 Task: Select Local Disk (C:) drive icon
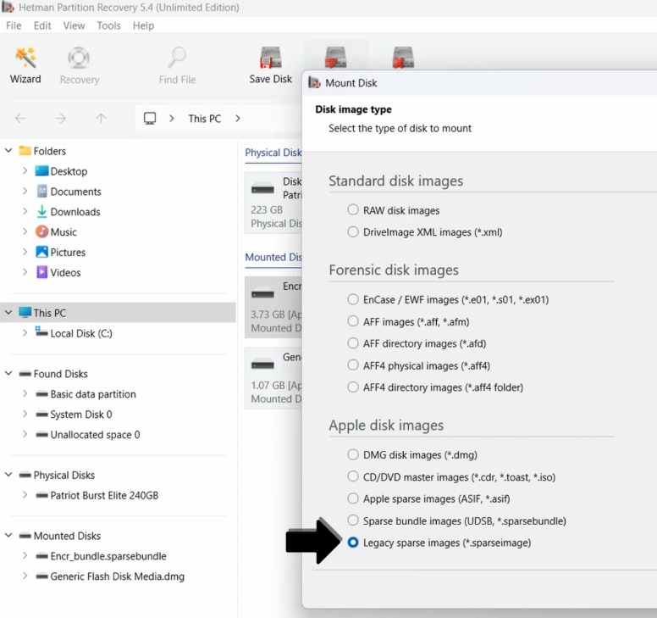click(41, 331)
